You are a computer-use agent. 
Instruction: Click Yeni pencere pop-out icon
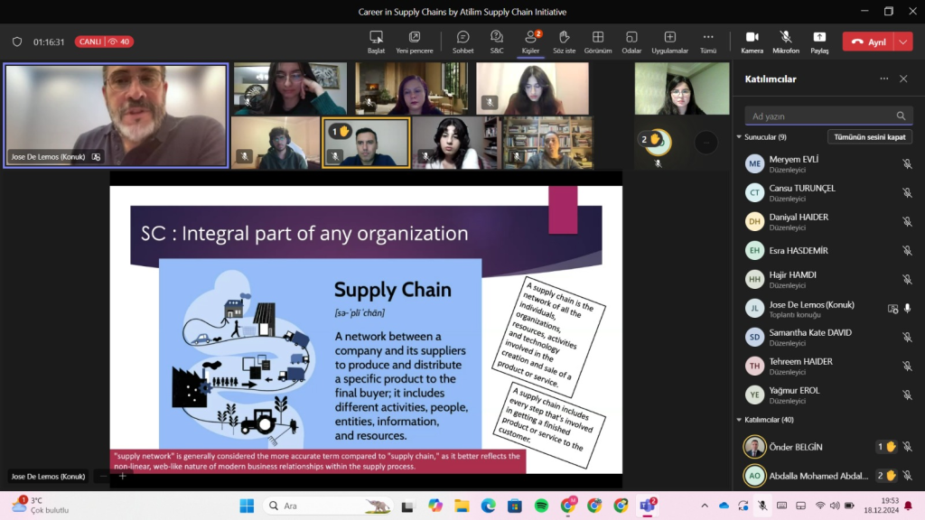click(x=415, y=42)
